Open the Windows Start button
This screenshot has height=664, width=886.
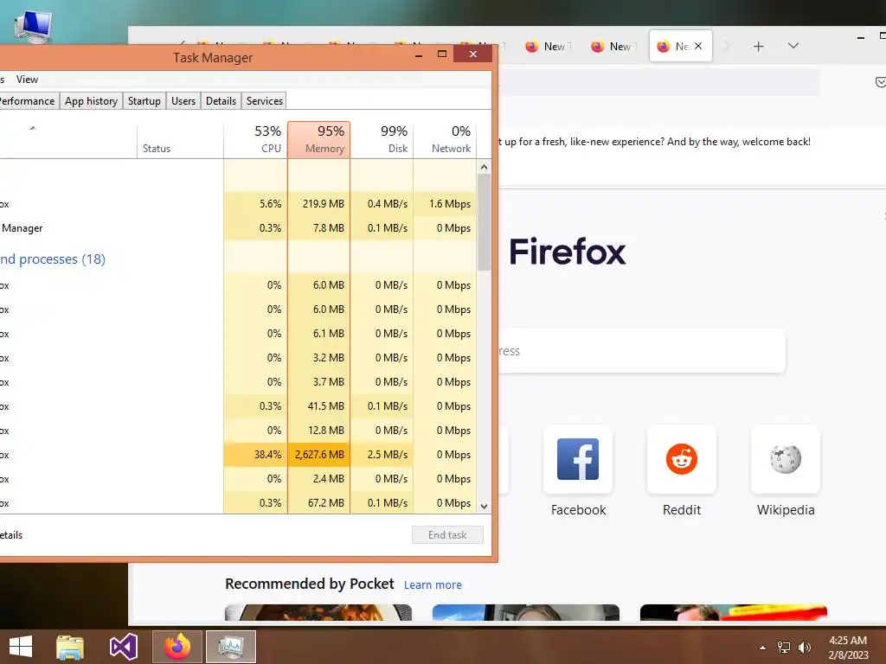coord(21,647)
